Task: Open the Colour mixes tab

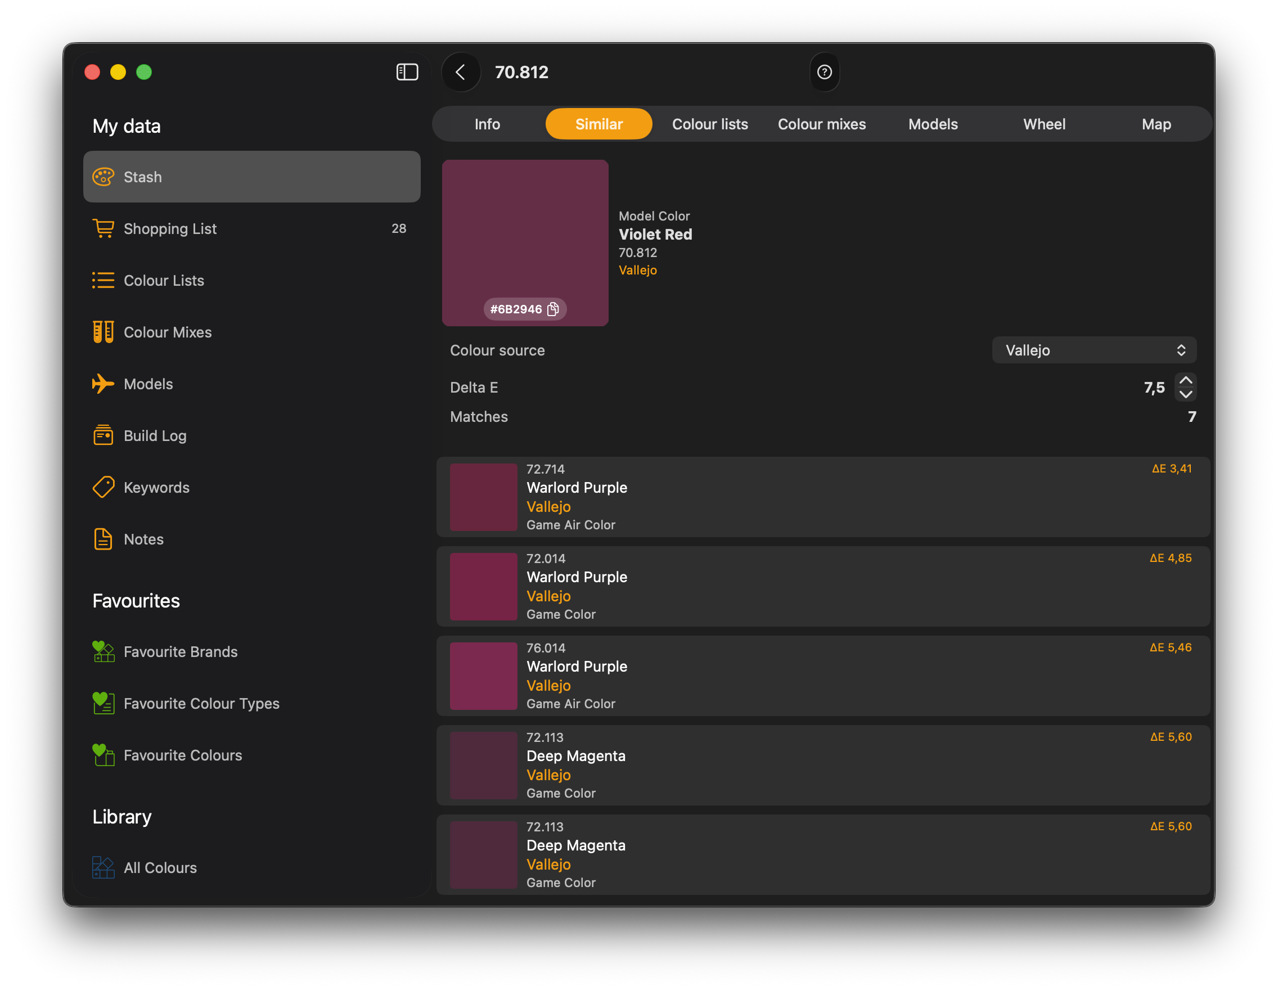Action: tap(822, 124)
